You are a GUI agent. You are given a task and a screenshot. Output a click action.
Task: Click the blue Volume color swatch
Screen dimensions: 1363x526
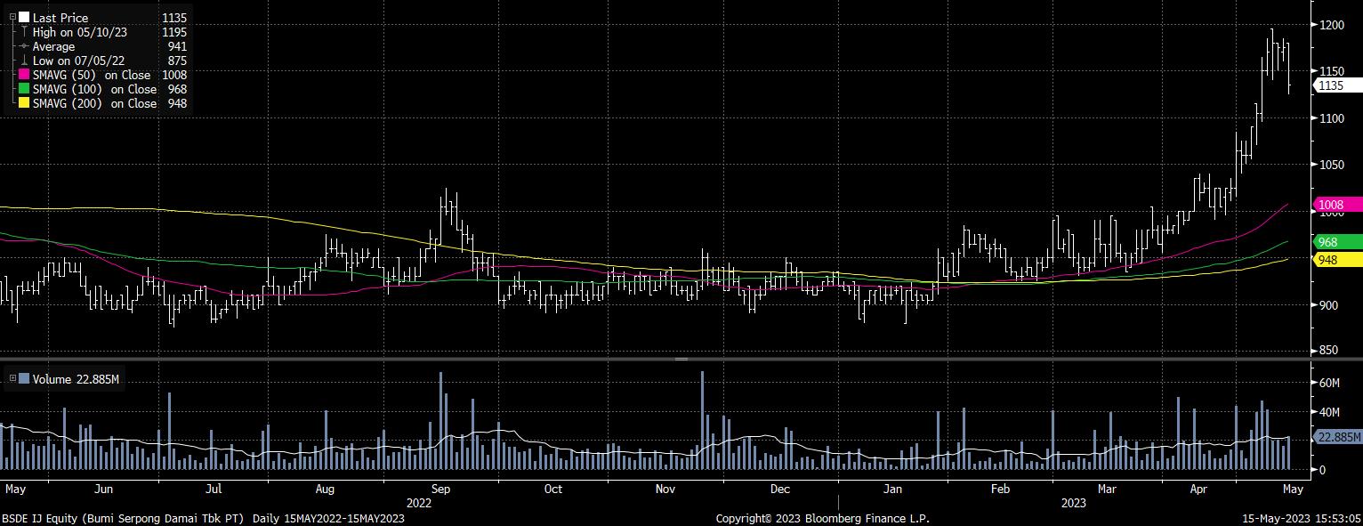24,379
